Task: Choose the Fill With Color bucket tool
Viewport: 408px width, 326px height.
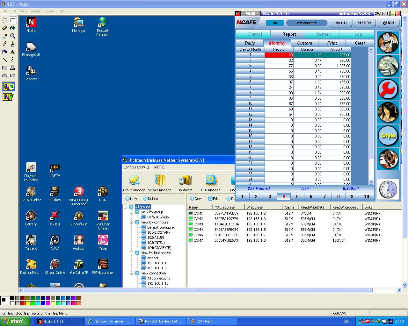Action: click(13, 28)
